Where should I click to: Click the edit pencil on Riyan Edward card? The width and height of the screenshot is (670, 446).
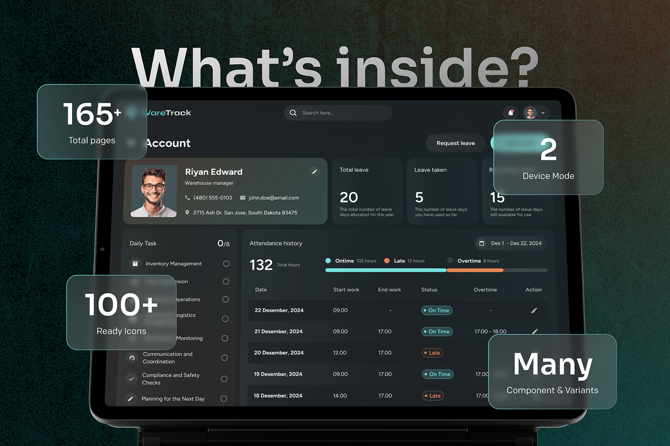(314, 172)
